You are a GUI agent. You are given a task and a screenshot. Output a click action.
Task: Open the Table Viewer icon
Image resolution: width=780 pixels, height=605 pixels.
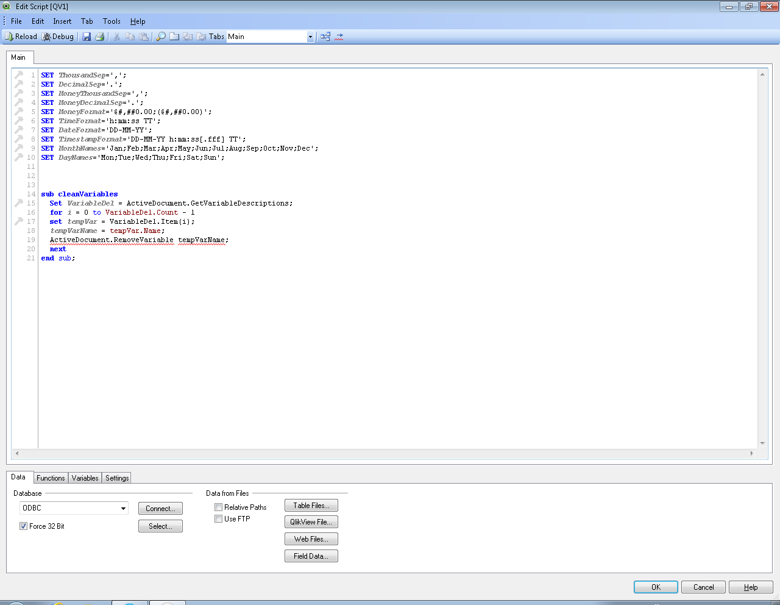pos(325,37)
